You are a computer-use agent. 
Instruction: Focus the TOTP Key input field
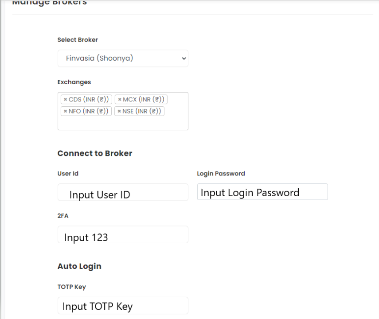[x=123, y=305]
